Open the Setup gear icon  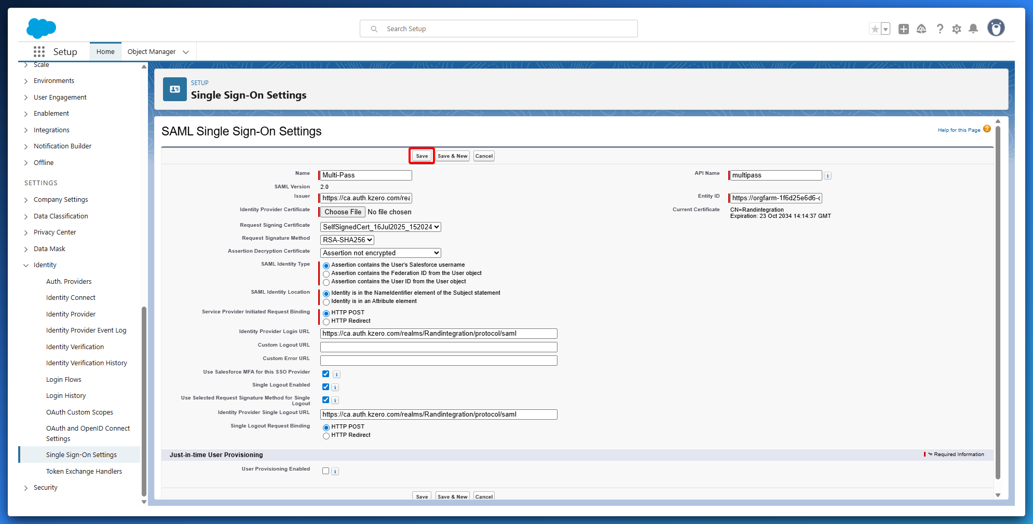pos(957,29)
